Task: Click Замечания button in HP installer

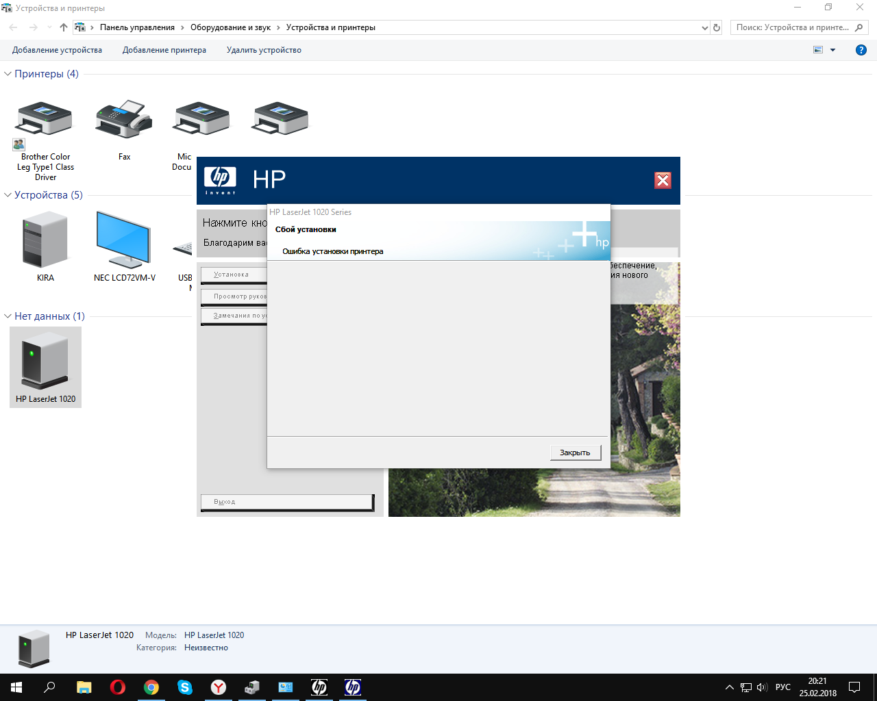Action: (x=234, y=316)
